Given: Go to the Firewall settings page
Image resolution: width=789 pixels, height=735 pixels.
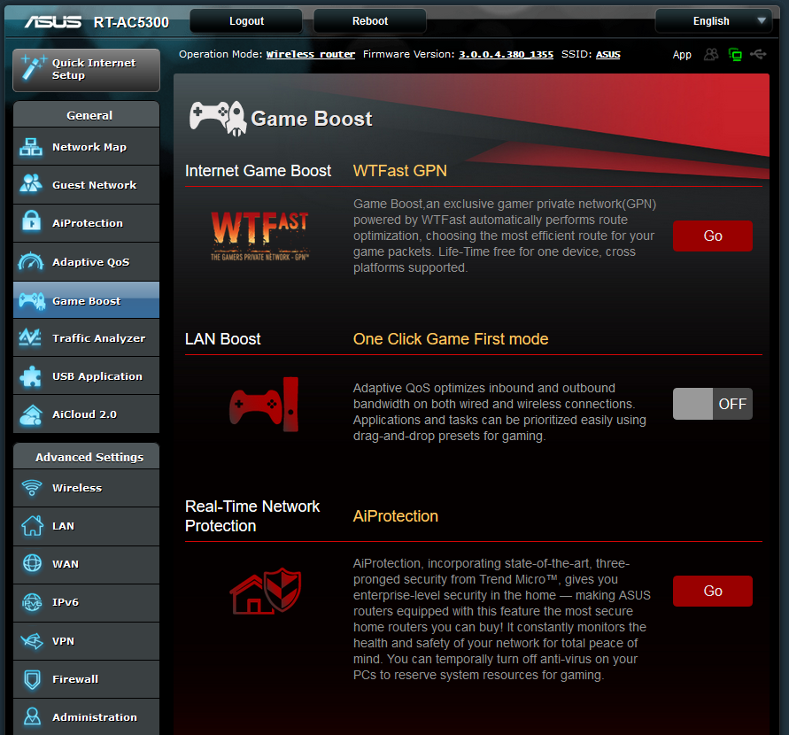Looking at the screenshot, I should click(x=86, y=679).
